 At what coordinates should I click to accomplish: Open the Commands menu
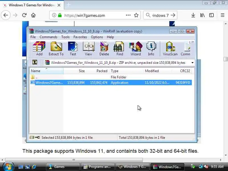pyautogui.click(x=48, y=37)
